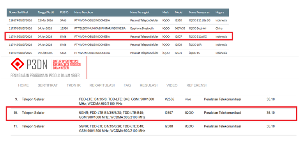This screenshot has height=152, width=304.
Task: Click PT TELEKOMUNIKASI PINTAR INDONESIA
Action: (100, 28)
